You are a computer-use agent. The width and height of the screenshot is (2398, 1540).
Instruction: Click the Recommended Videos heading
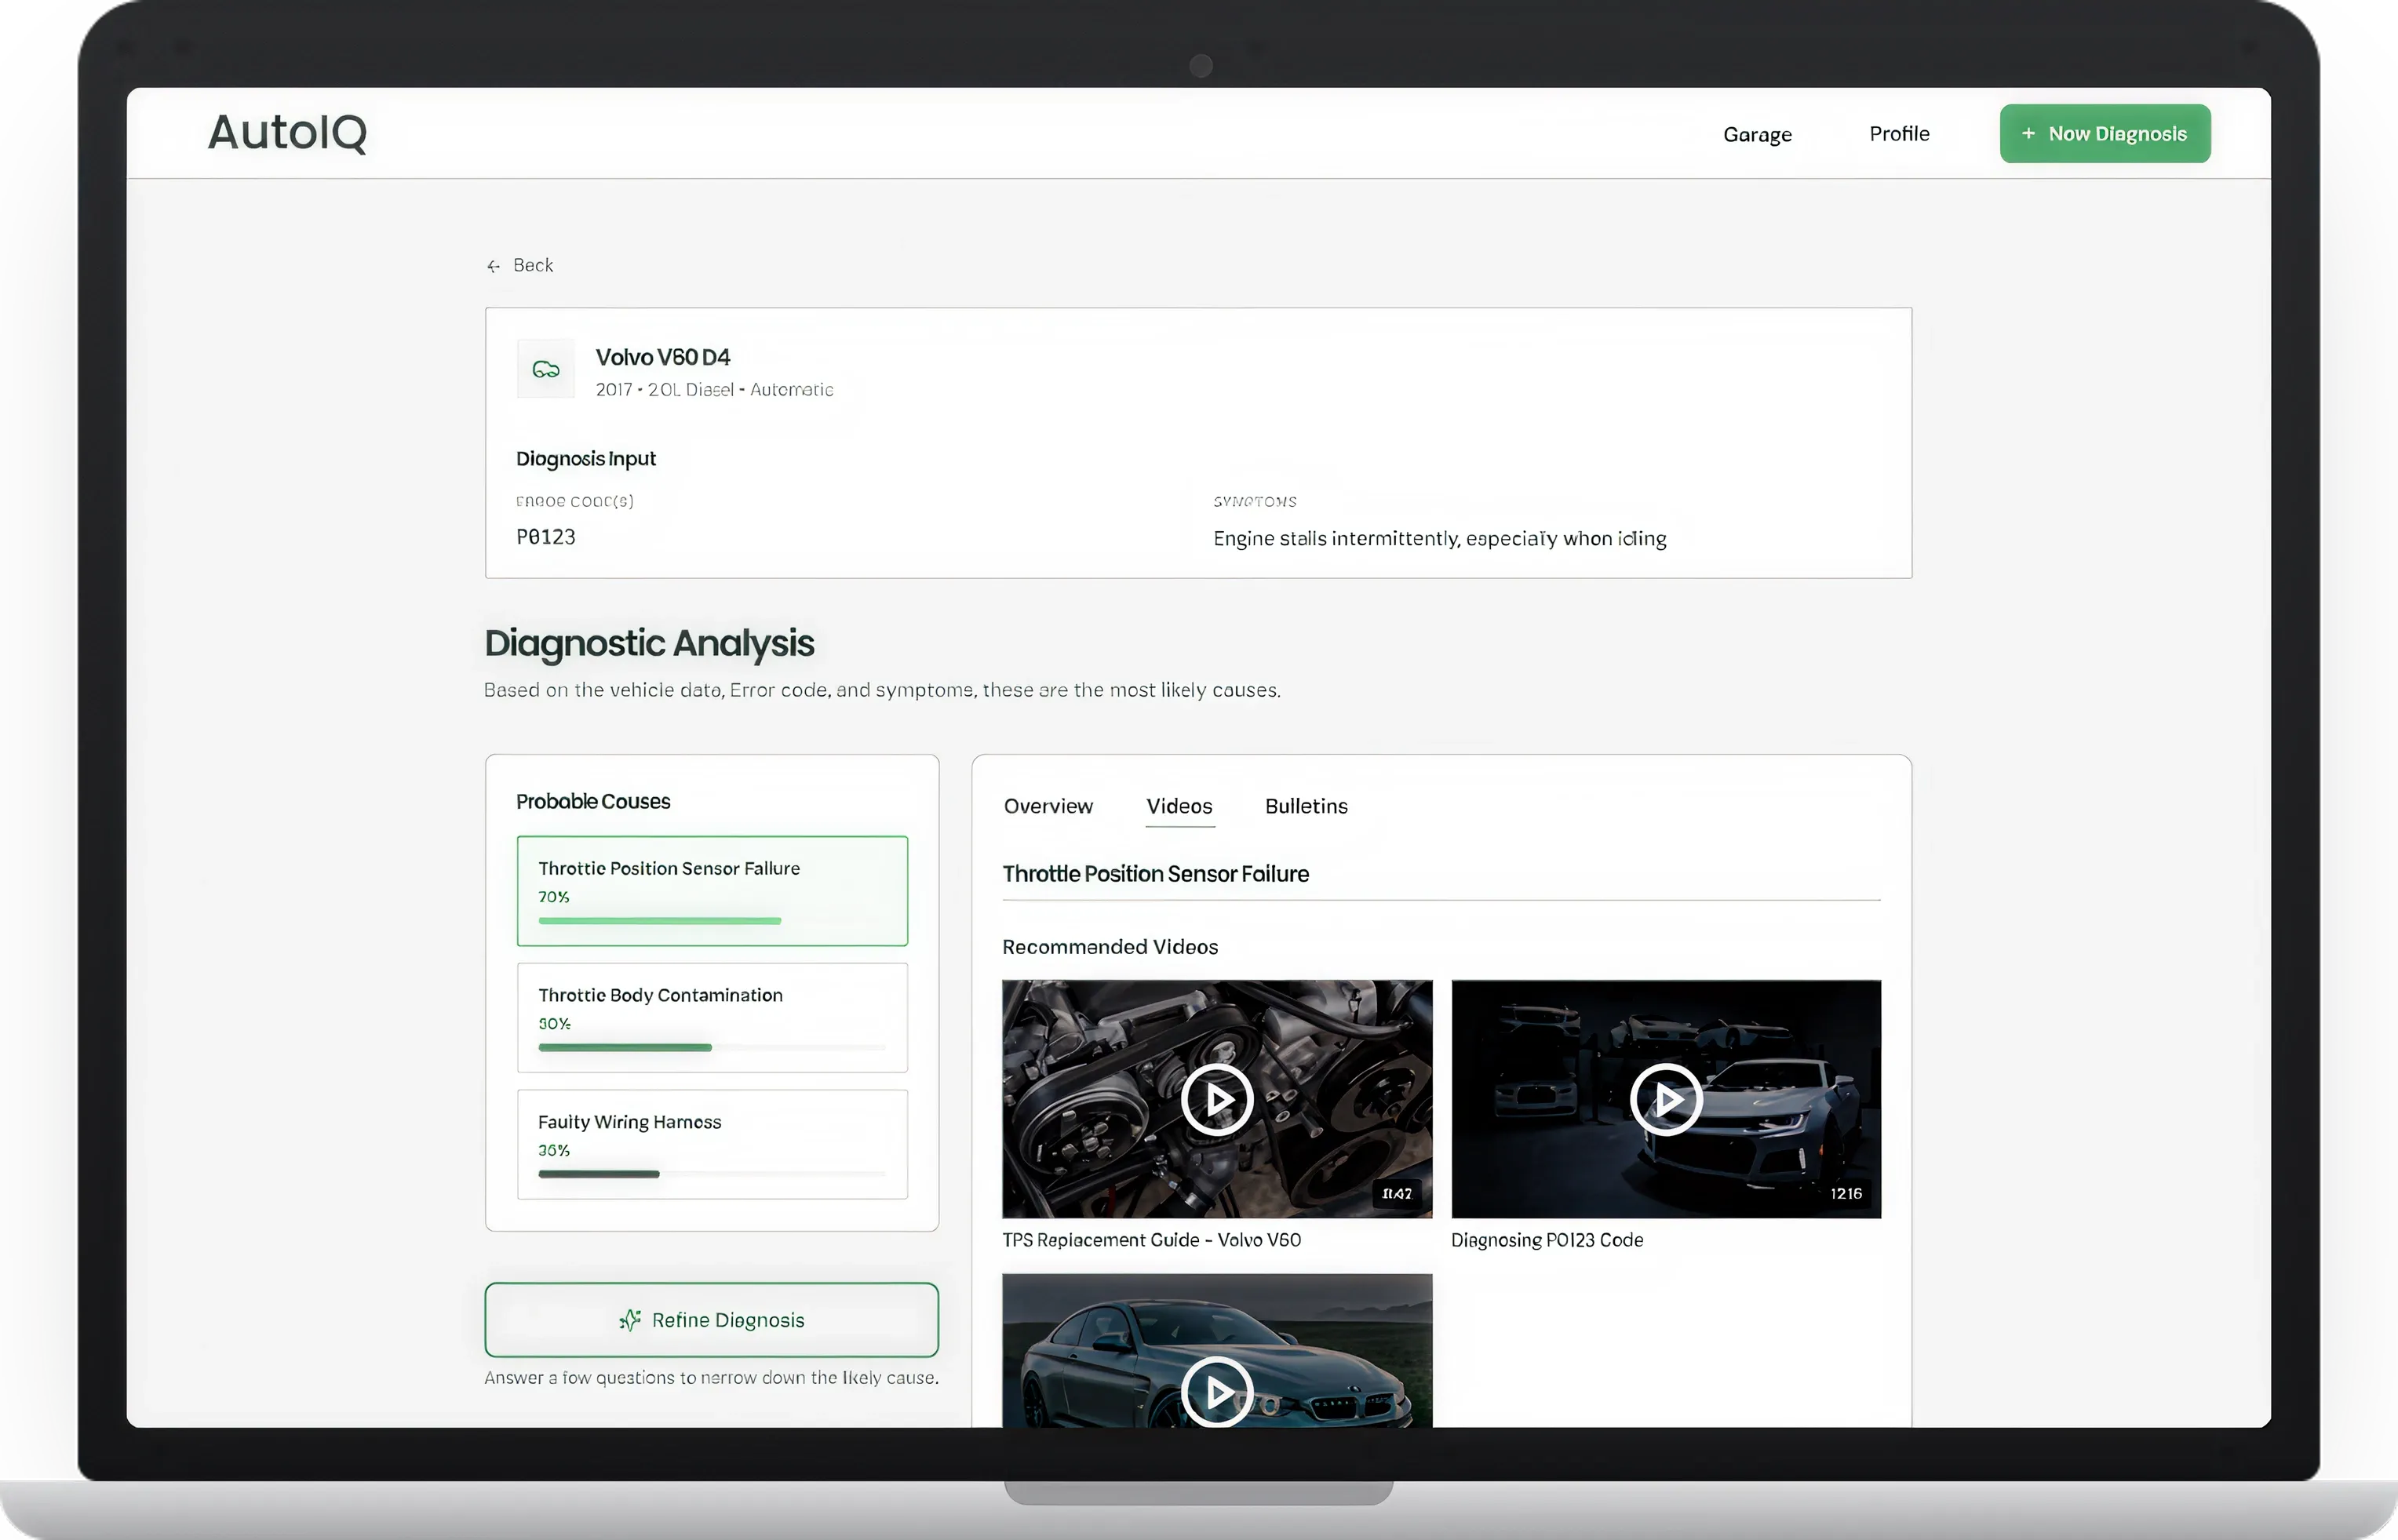click(1110, 947)
